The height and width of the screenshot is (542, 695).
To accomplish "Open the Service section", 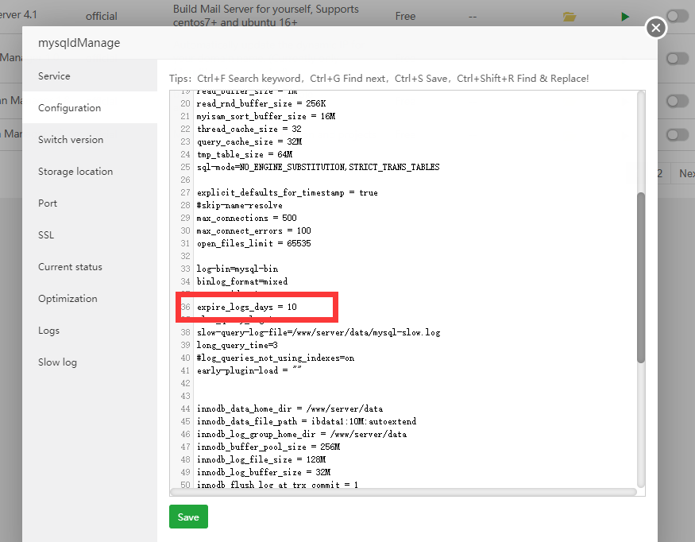I will 54,76.
